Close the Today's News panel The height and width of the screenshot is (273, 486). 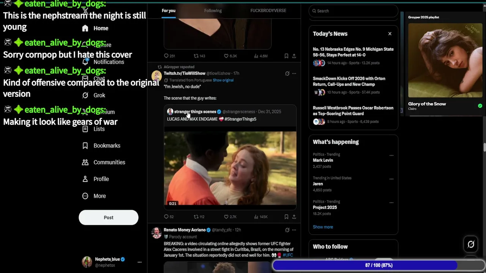390,34
